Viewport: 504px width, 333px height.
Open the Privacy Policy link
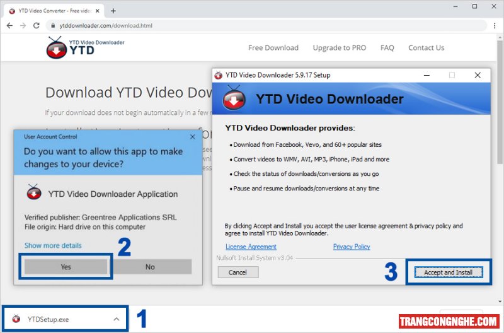click(x=352, y=247)
